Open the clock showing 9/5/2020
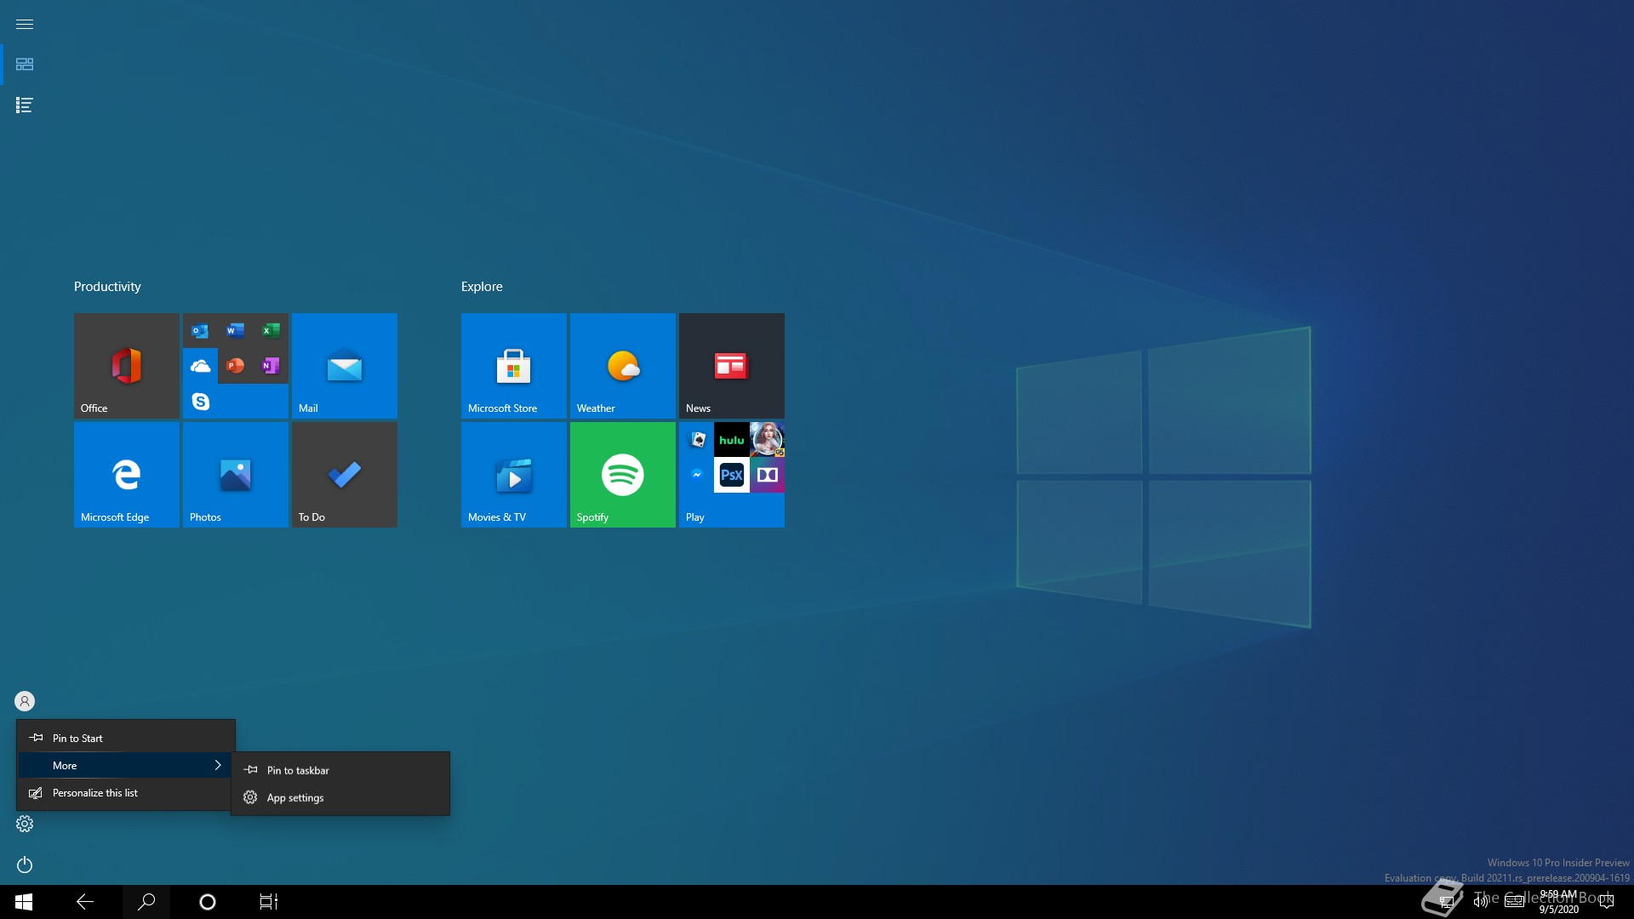This screenshot has width=1634, height=919. tap(1558, 902)
